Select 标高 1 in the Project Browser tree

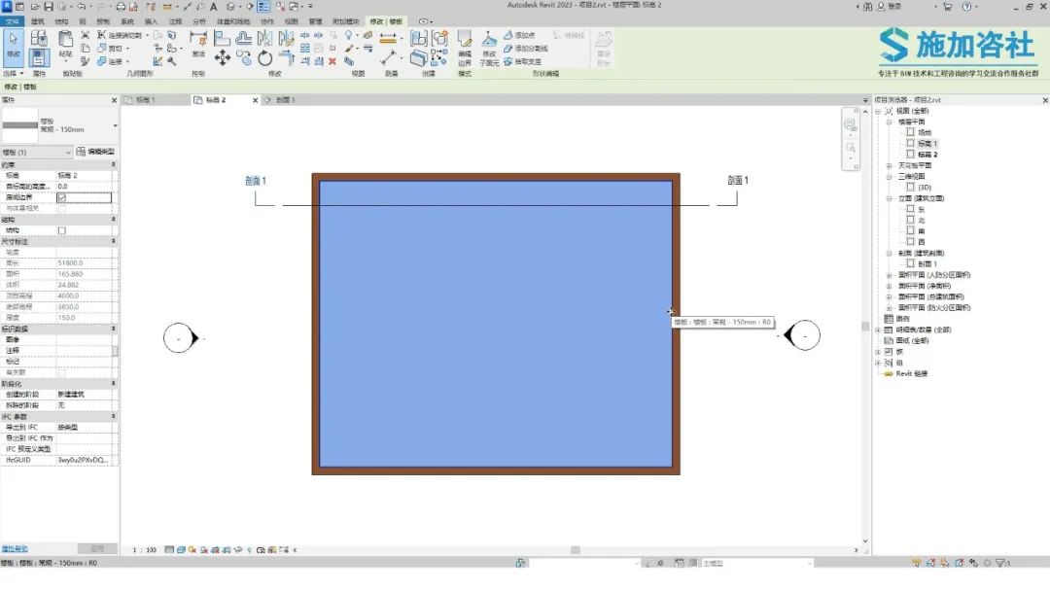pos(927,143)
